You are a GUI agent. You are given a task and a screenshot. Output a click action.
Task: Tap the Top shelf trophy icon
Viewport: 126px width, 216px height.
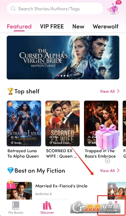click(11, 91)
